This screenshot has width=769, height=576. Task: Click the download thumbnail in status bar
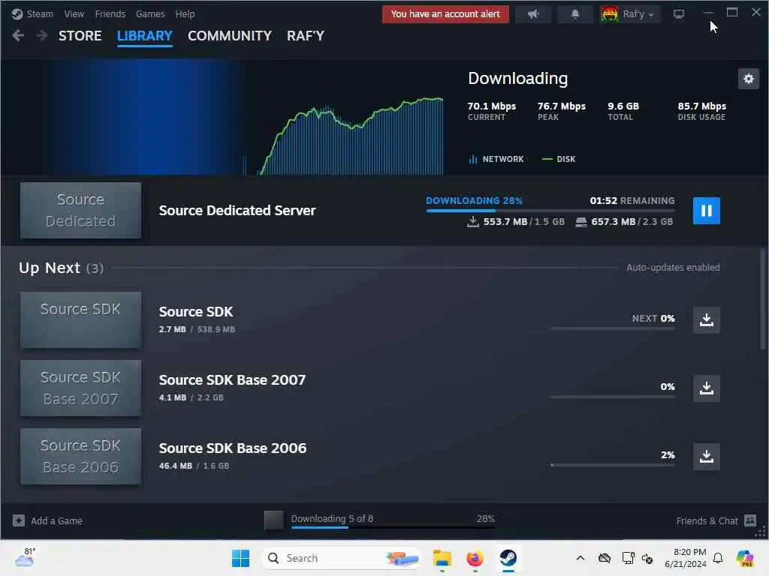point(273,520)
